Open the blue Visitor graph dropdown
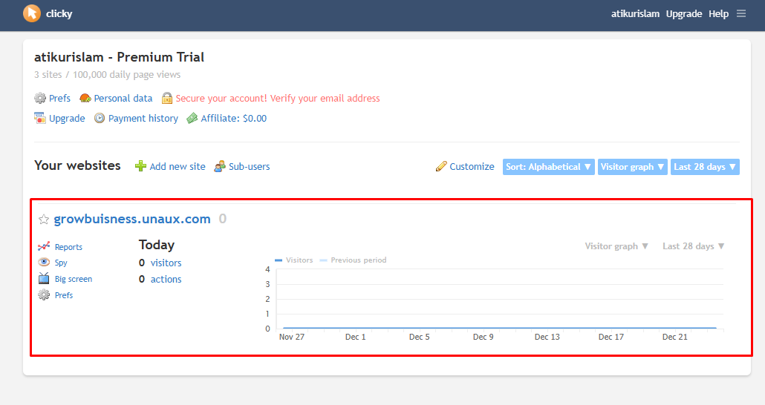Screen dimensions: 765x405 pos(632,167)
